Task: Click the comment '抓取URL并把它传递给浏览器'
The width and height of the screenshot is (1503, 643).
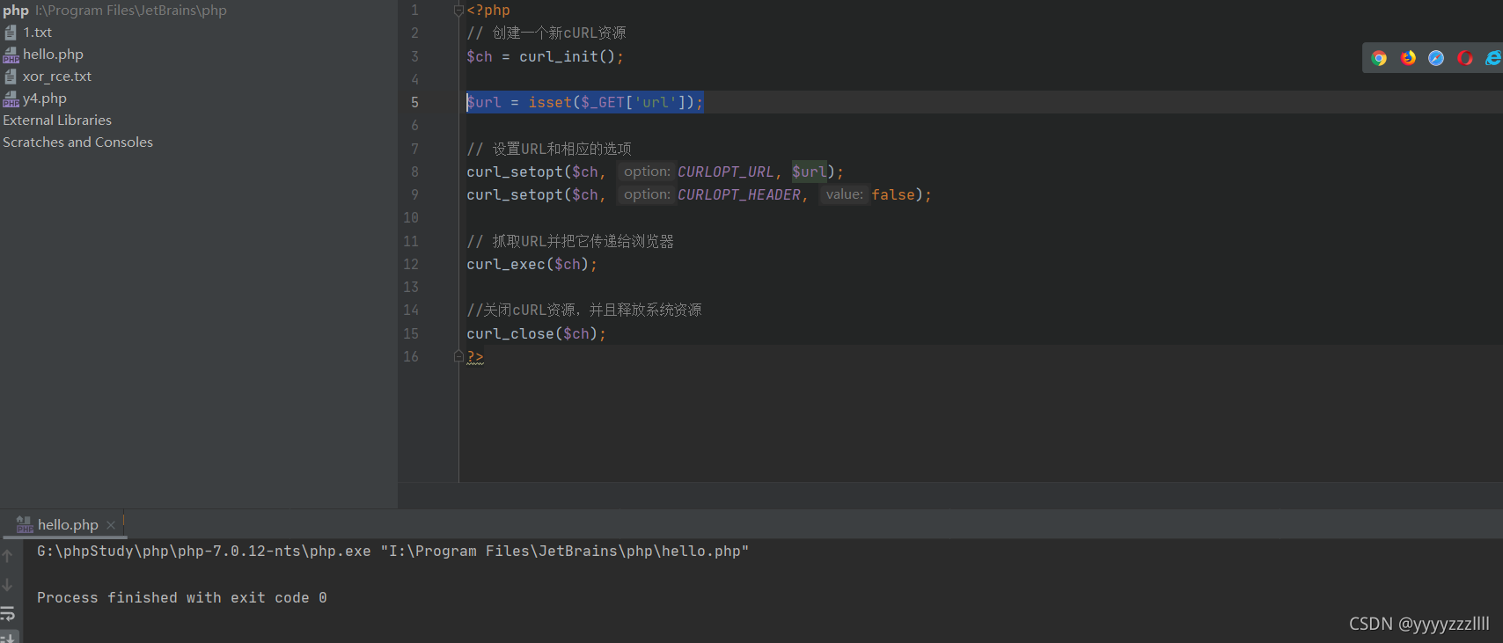Action: tap(583, 242)
